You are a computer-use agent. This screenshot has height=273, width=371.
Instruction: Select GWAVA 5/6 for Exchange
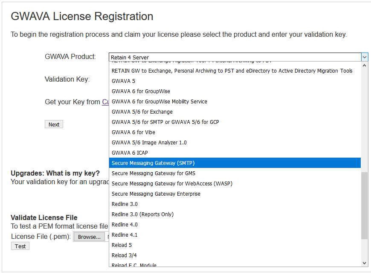coord(142,112)
